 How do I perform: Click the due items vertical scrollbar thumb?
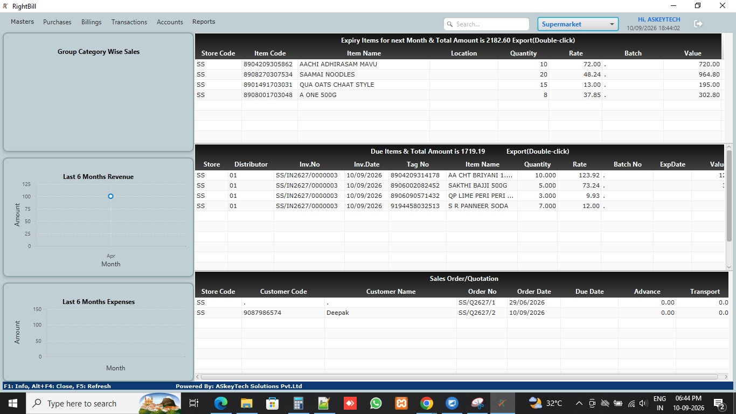(x=729, y=196)
